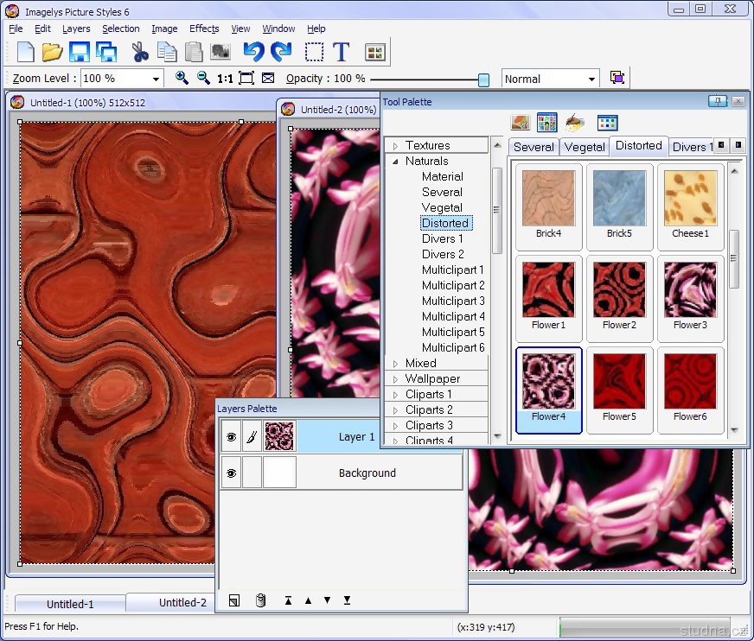The height and width of the screenshot is (641, 754).
Task: Click the rectangular selection tool icon
Action: click(x=315, y=52)
